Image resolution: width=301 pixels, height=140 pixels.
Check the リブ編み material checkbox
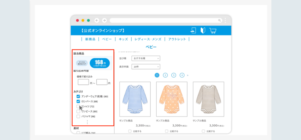[78, 133]
